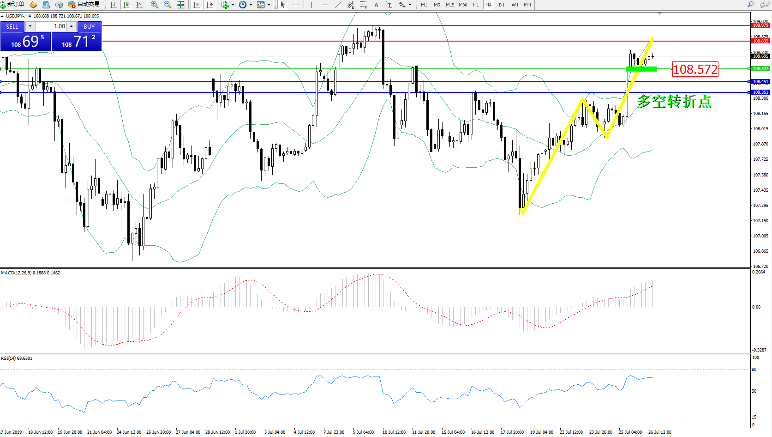Image resolution: width=772 pixels, height=437 pixels.
Task: Switch to the D1 timeframe
Action: tap(502, 5)
